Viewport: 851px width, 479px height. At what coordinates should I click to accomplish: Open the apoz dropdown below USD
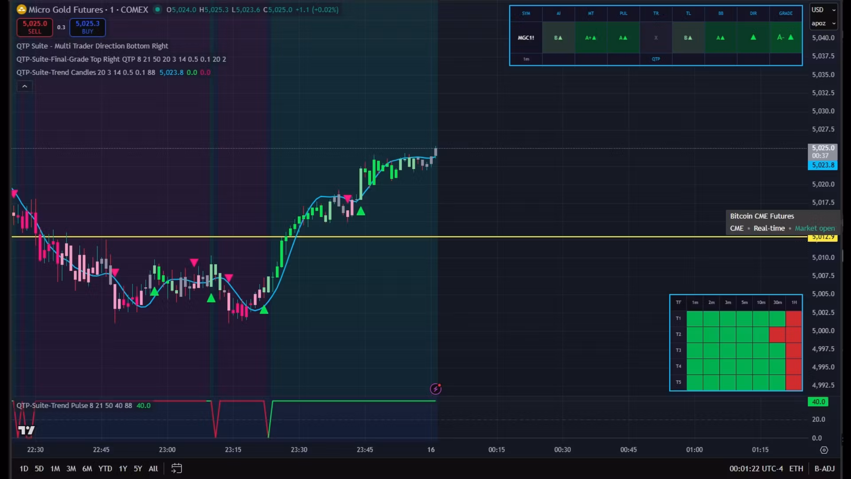(823, 23)
